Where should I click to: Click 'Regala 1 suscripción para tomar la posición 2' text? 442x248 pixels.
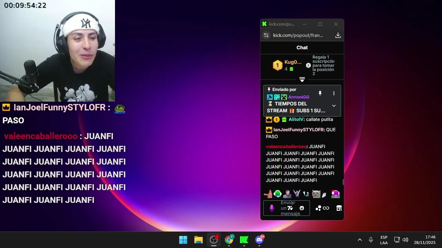tap(323, 65)
